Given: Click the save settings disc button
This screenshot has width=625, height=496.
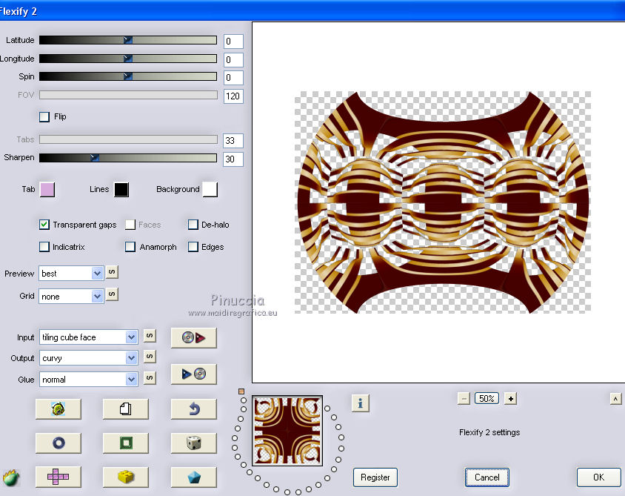Looking at the screenshot, I should (x=194, y=374).
